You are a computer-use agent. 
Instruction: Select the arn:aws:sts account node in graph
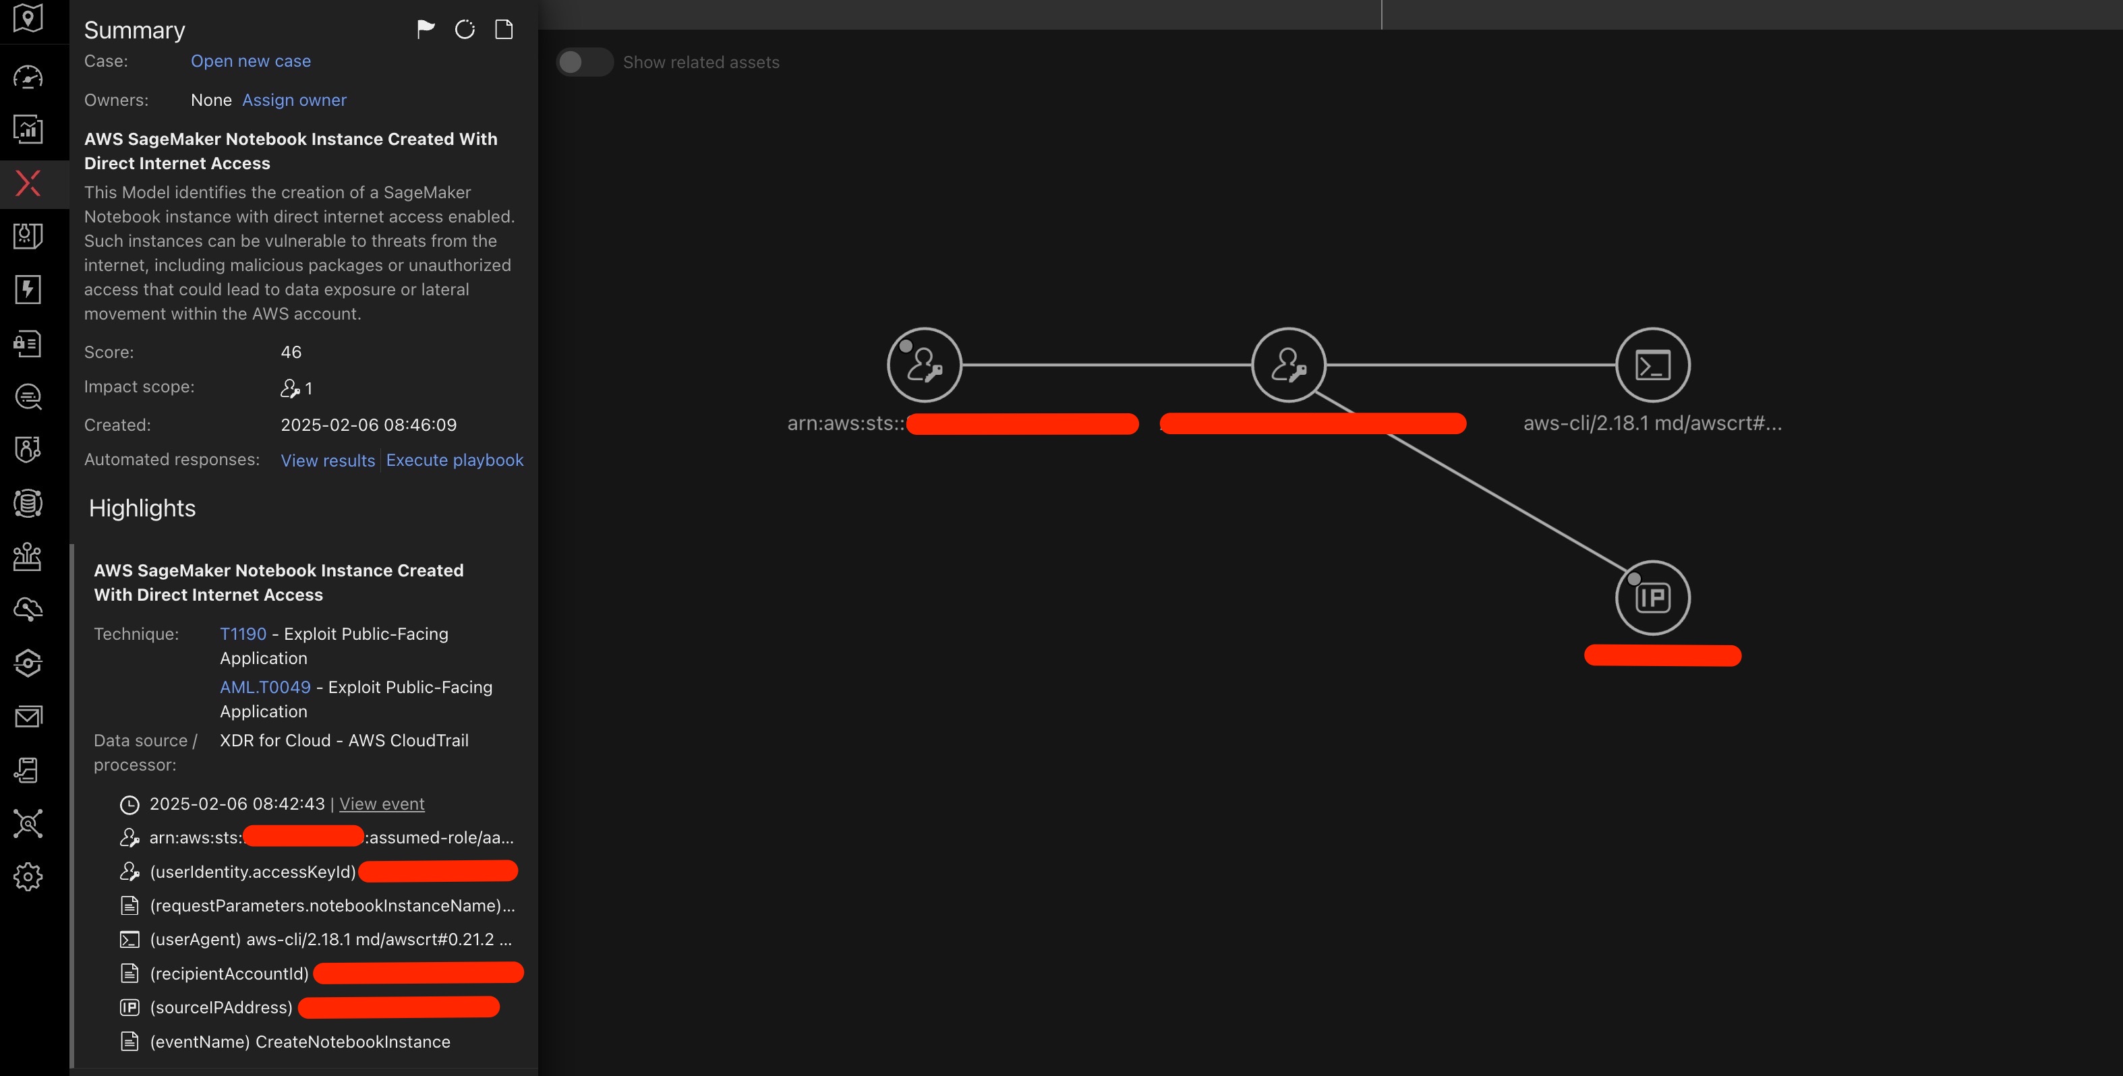[924, 365]
